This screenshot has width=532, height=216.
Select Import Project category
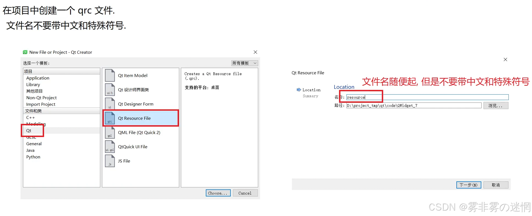[x=41, y=104]
